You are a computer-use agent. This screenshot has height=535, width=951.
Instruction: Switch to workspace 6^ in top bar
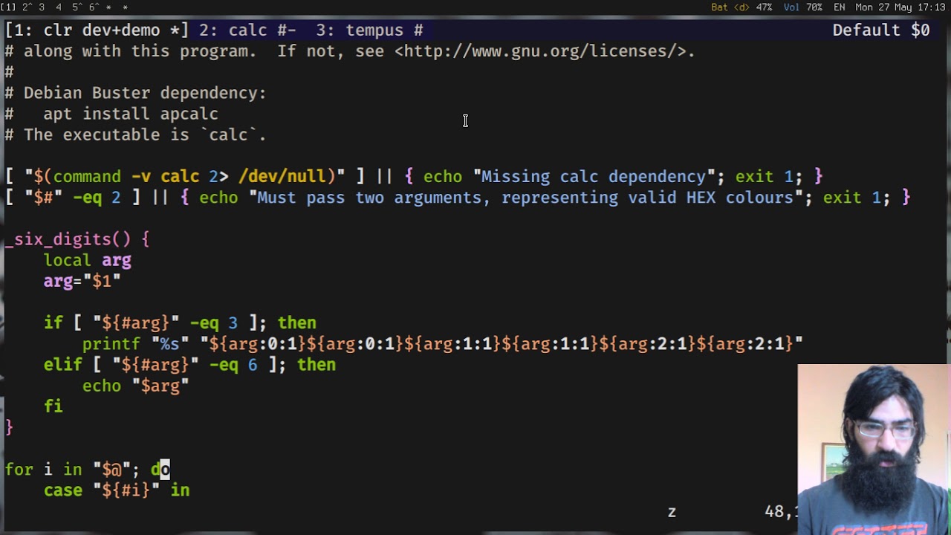94,7
